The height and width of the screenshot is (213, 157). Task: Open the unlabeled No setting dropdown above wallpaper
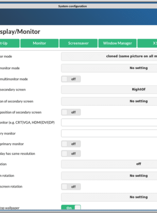point(109,197)
